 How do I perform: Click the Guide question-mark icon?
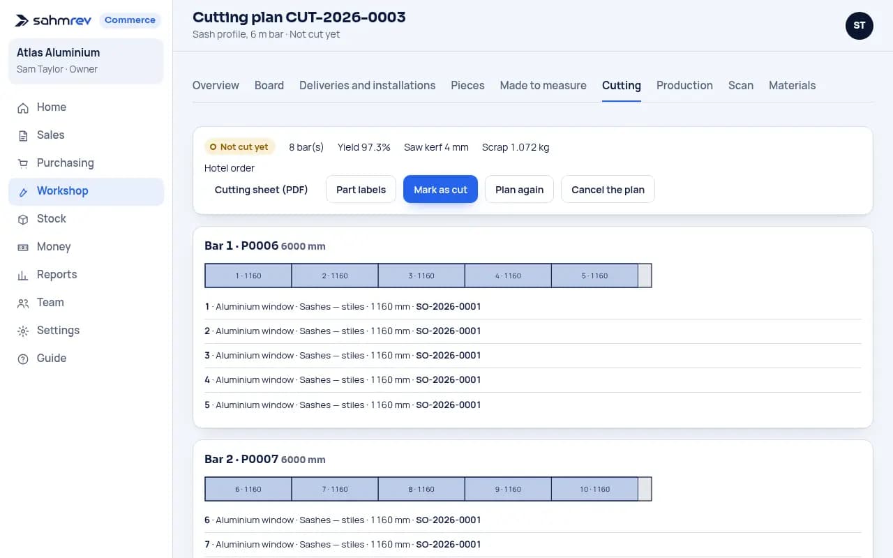point(23,359)
